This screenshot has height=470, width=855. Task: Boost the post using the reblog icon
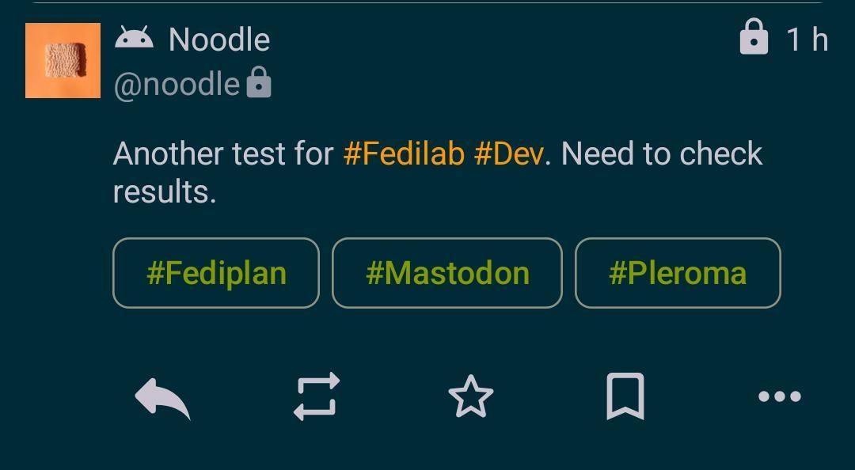click(x=317, y=396)
